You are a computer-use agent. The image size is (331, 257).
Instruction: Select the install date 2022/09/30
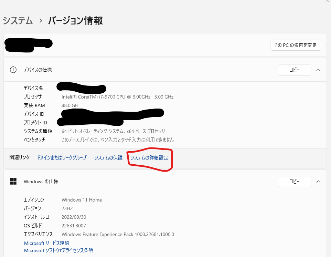click(74, 217)
